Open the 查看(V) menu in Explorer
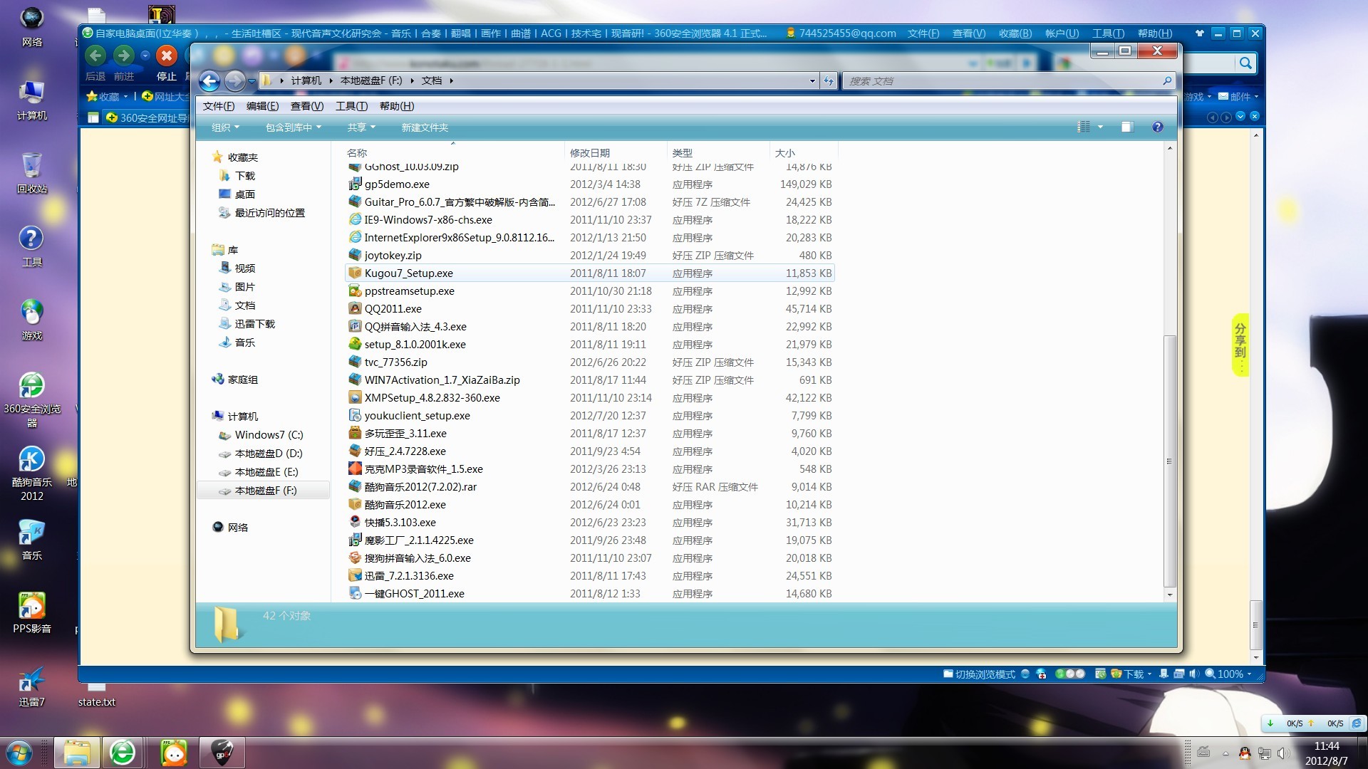The height and width of the screenshot is (769, 1368). 307,106
